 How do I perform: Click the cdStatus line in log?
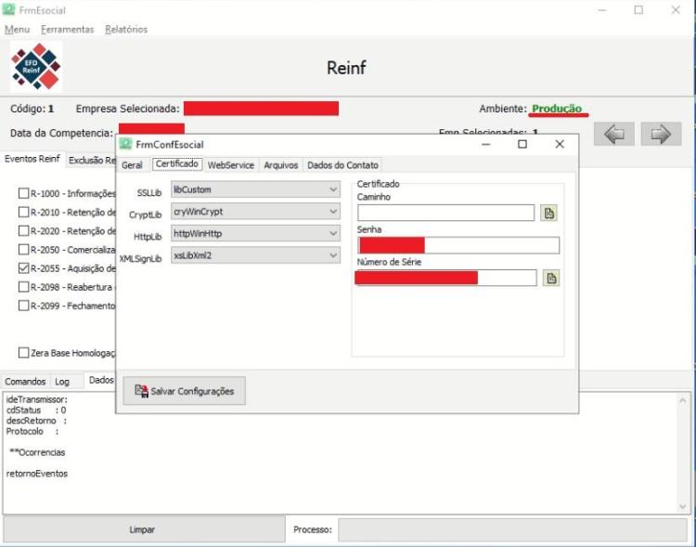[x=36, y=410]
